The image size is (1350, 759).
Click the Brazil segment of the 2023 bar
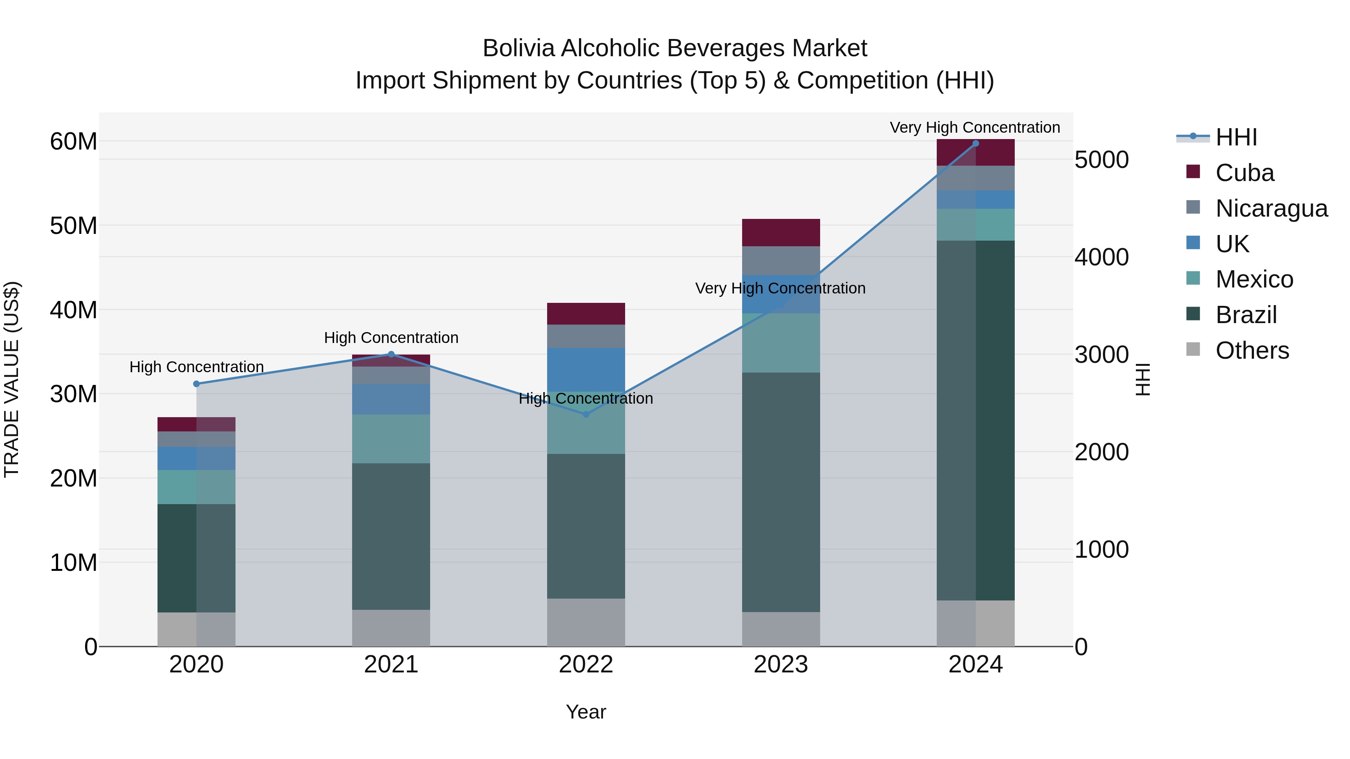click(781, 493)
